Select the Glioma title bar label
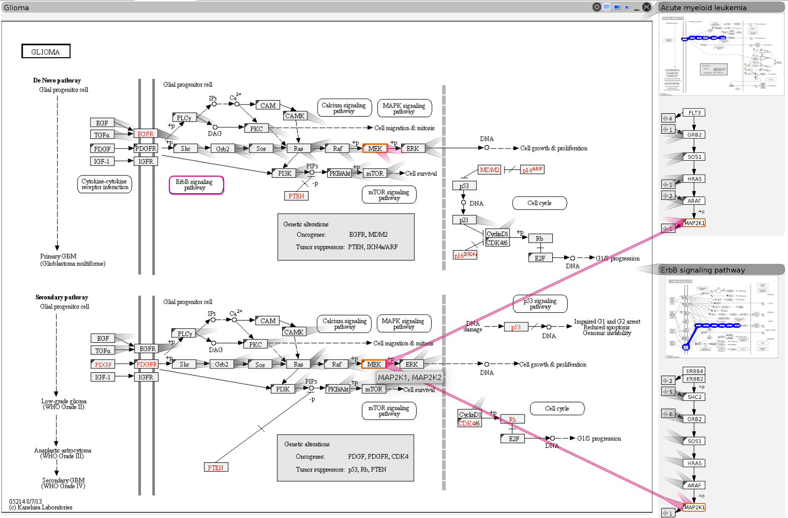Image resolution: width=788 pixels, height=518 pixels. point(16,7)
